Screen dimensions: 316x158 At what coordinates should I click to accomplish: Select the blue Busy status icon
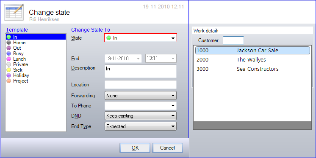click(x=8, y=54)
